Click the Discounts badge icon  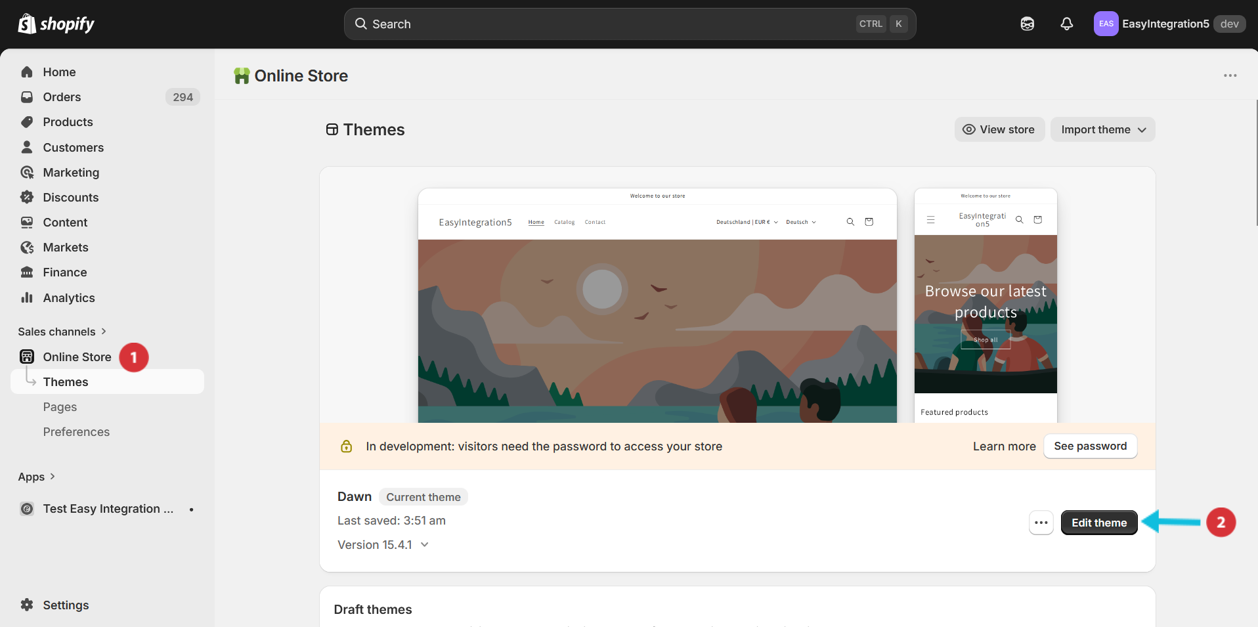pyautogui.click(x=27, y=197)
